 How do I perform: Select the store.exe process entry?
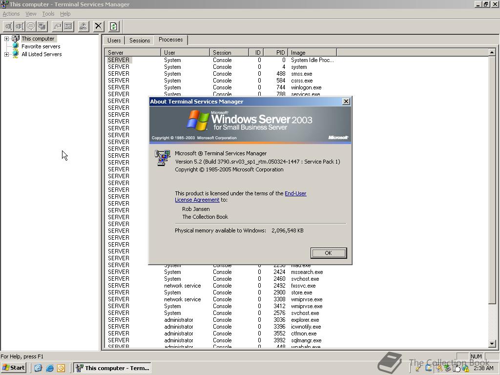click(x=221, y=292)
